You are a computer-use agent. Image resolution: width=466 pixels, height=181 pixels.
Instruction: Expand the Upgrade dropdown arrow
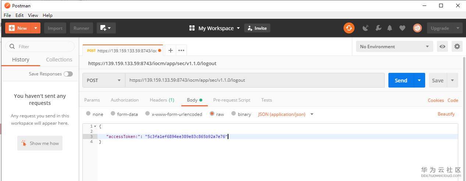click(x=458, y=28)
